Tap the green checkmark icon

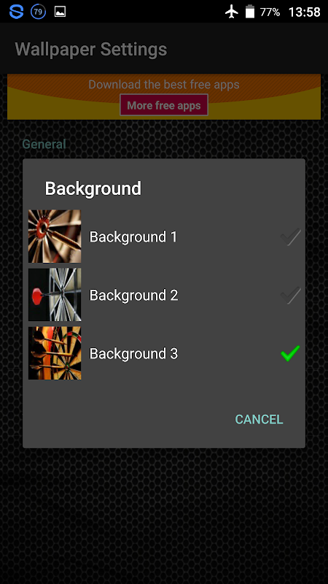tap(290, 353)
